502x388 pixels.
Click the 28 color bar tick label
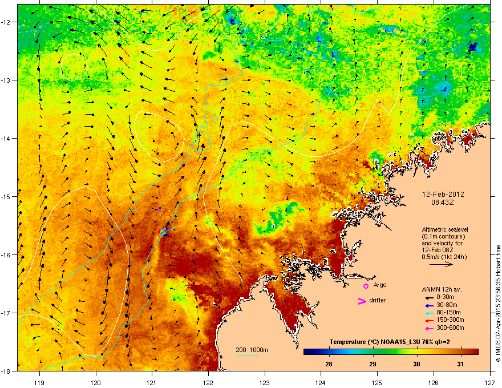coord(329,364)
